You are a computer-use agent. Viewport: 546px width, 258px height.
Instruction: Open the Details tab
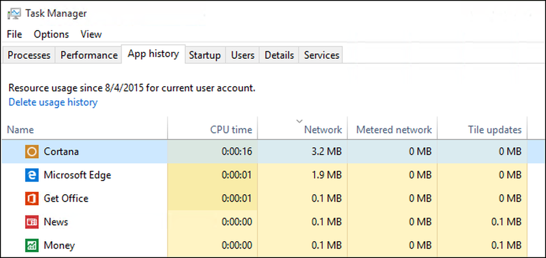(279, 55)
